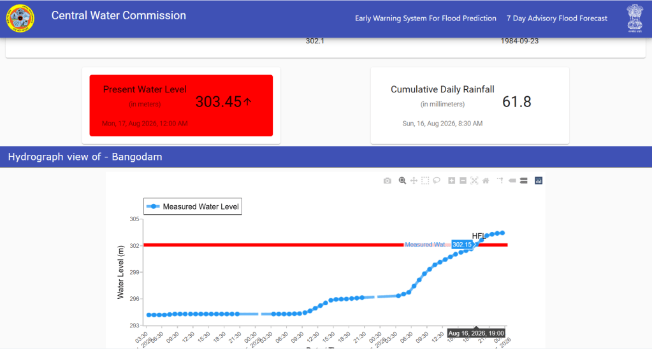Click the Present Water Level red card

(181, 106)
